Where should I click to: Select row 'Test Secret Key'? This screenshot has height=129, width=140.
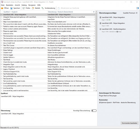(x=48, y=79)
